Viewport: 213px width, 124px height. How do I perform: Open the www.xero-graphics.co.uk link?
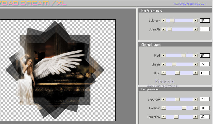[x=190, y=4]
